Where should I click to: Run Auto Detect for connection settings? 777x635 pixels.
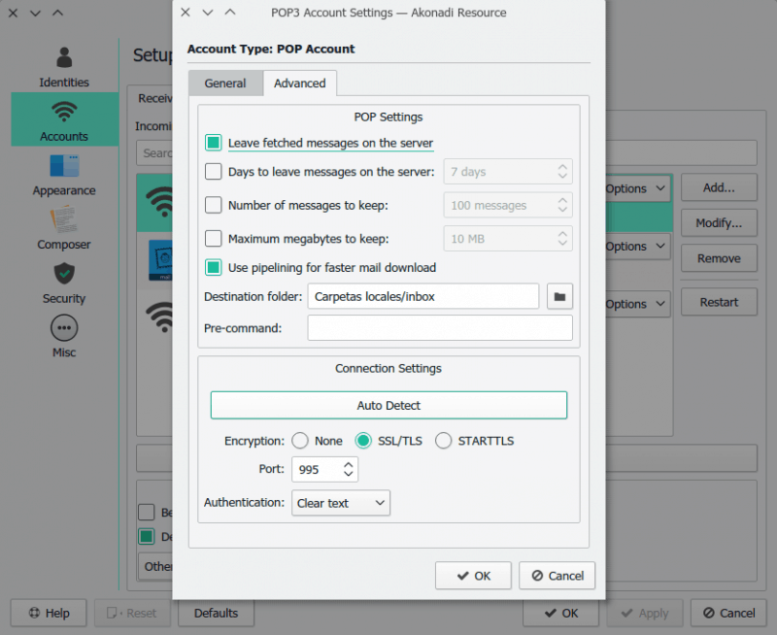(388, 405)
